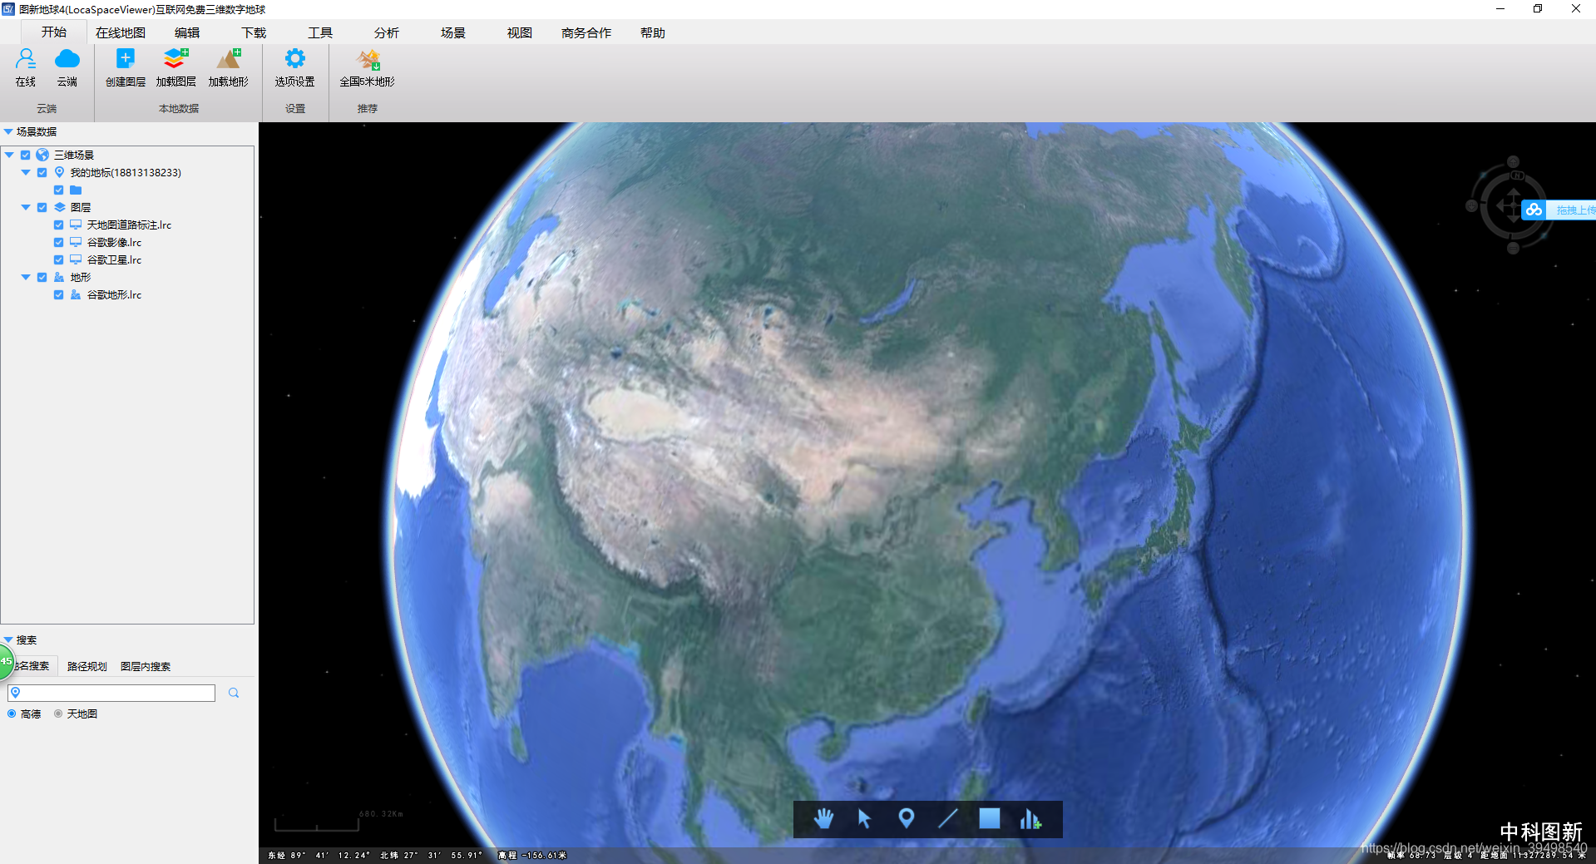The height and width of the screenshot is (864, 1596).
Task: Open the 在线地图 ribbon tab
Action: coord(121,32)
